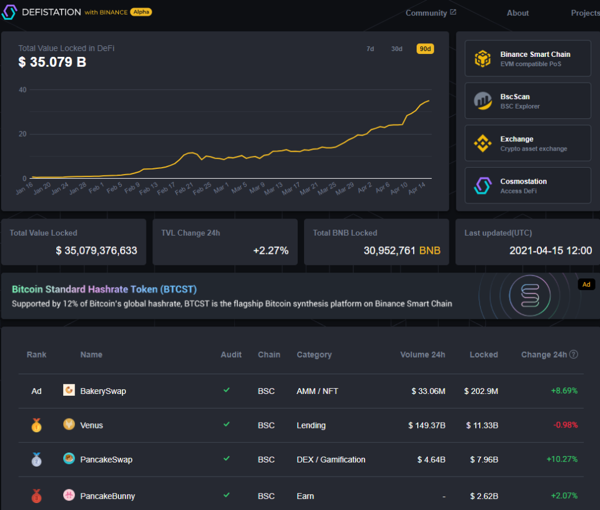Screen dimensions: 600x510
Task: Open the Binance Smart Chain hexagon icon
Action: [x=482, y=58]
